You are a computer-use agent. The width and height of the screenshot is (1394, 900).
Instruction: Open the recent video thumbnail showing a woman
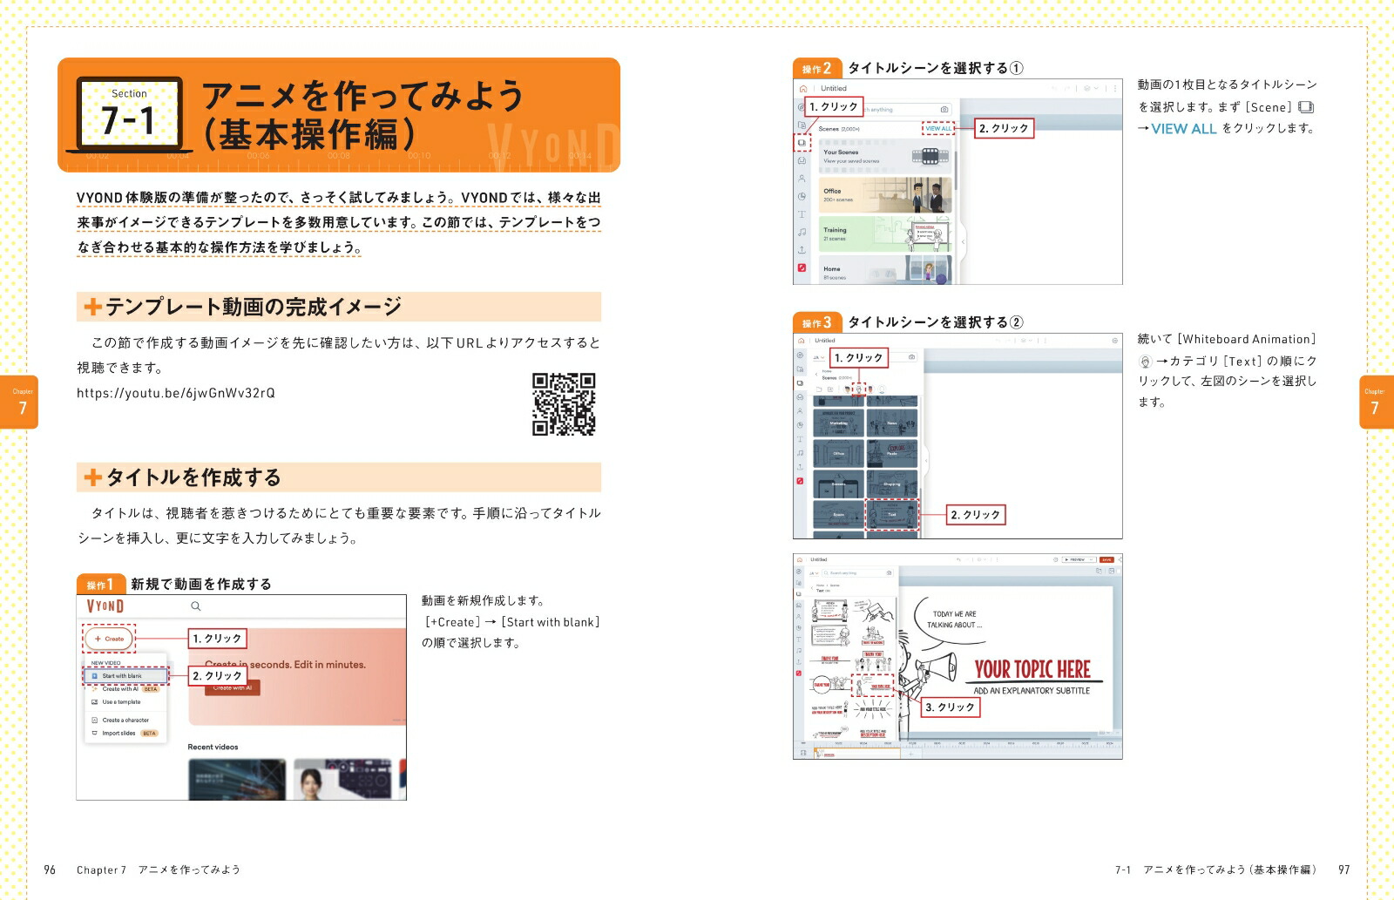click(343, 779)
